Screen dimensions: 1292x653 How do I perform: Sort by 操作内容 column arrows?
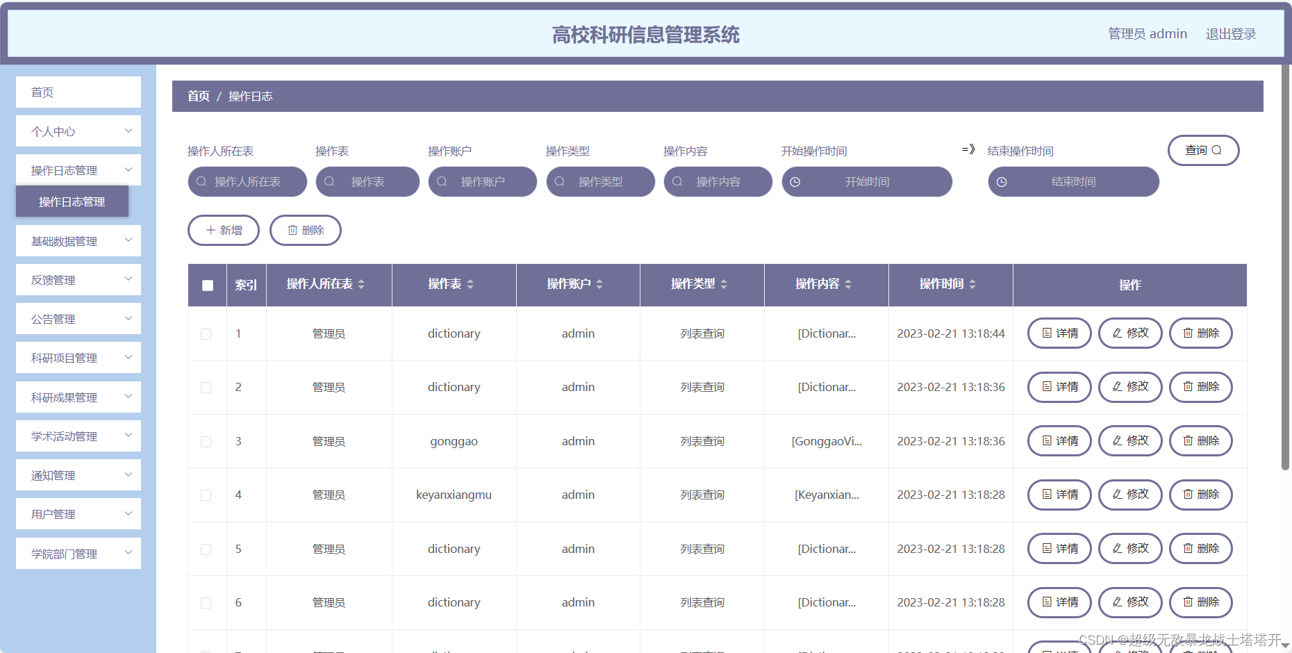point(848,284)
